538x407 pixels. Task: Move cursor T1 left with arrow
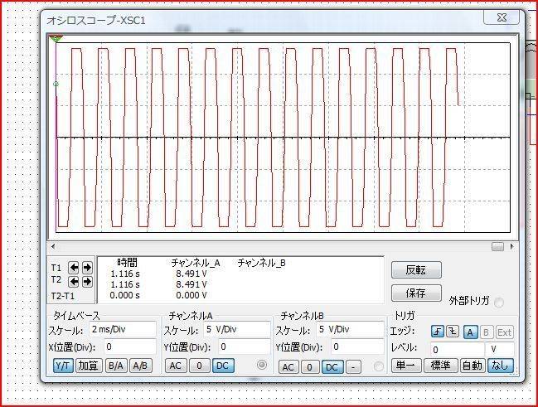74,268
